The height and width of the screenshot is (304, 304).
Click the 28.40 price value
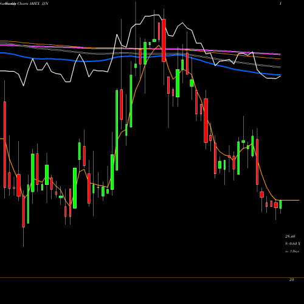[x=290, y=237]
